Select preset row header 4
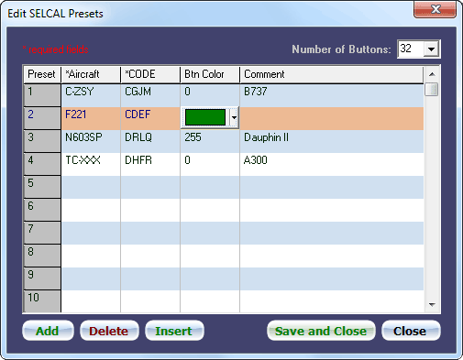Screen dimensions: 463x360 point(42,164)
